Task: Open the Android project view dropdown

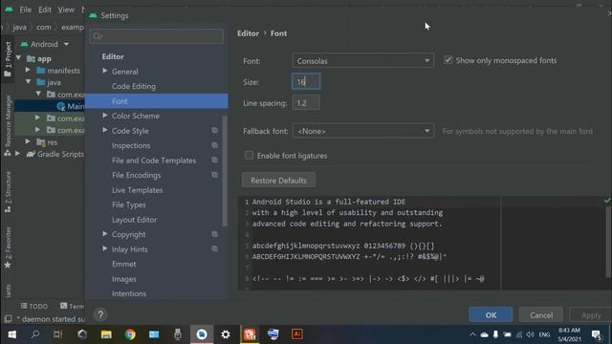Action: click(45, 44)
